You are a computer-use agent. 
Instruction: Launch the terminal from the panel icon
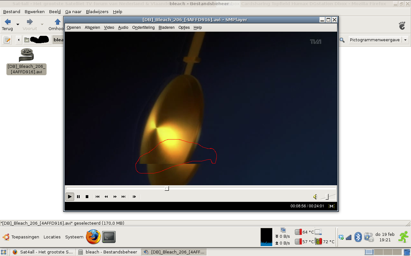click(x=109, y=237)
